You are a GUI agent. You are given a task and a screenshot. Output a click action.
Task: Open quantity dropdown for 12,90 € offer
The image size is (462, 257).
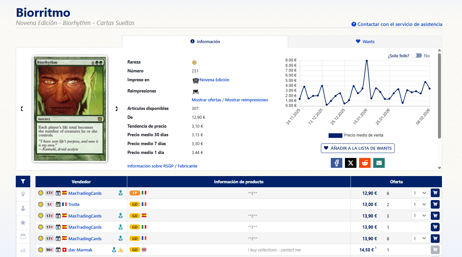click(420, 193)
